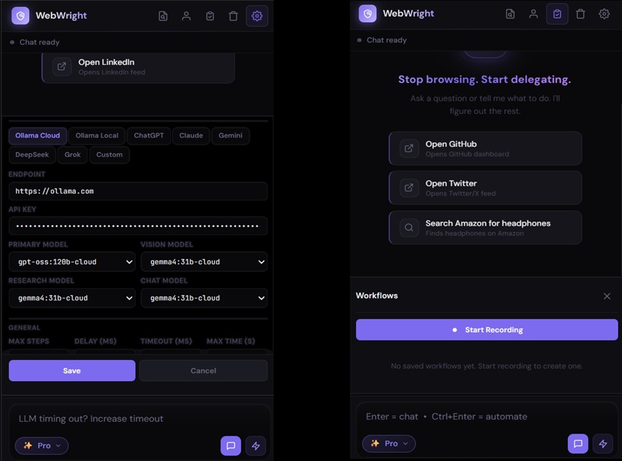Click the "TIMEOUT (MS)" label
This screenshot has height=461, width=622.
pos(166,342)
